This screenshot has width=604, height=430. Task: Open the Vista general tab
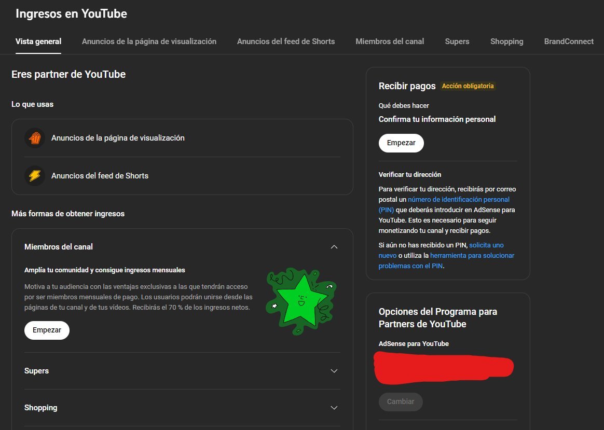pos(38,41)
